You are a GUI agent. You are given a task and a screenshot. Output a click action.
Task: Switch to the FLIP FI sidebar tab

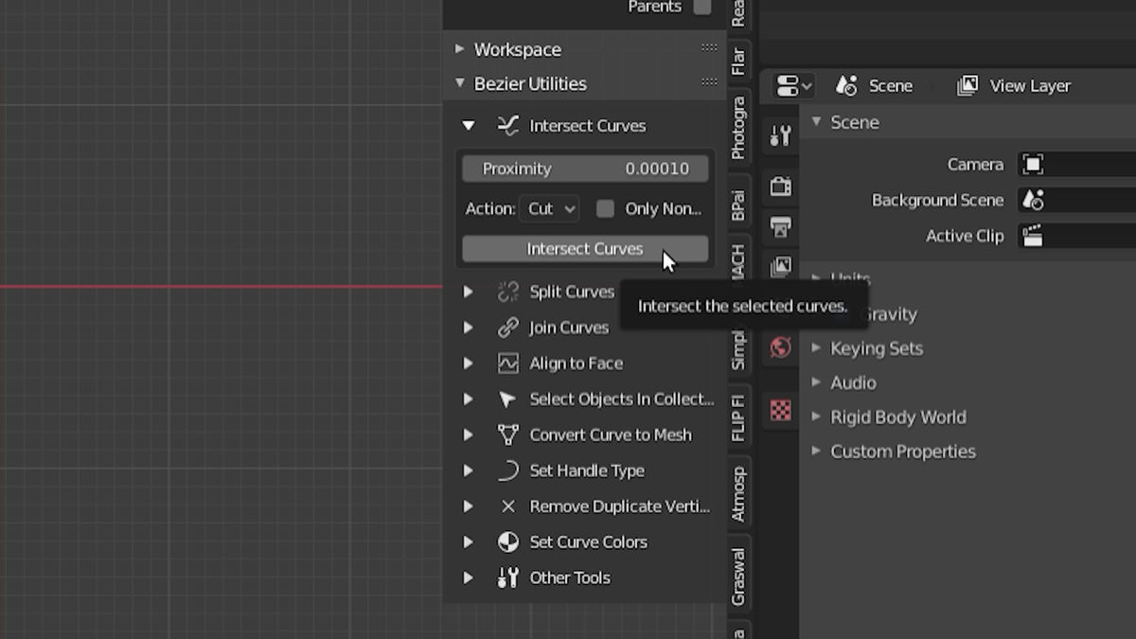pyautogui.click(x=738, y=417)
